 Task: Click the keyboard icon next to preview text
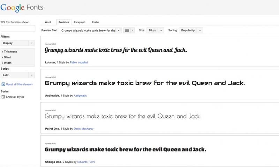(127, 31)
